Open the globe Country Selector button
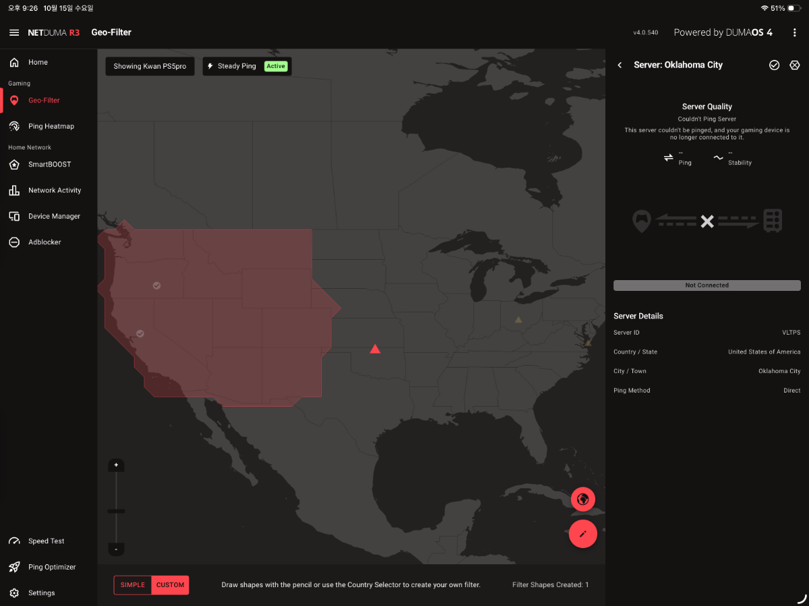 point(582,499)
